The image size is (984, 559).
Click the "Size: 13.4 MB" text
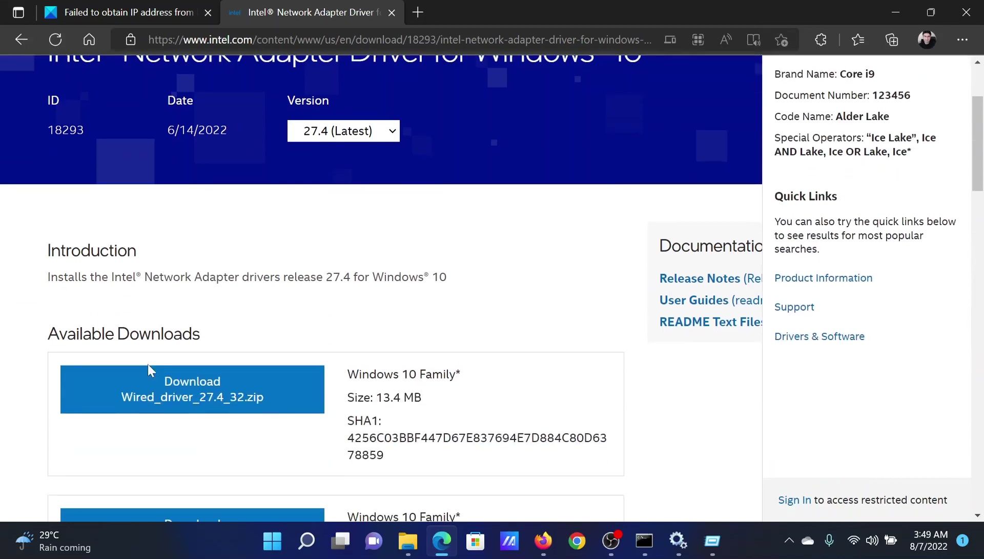pos(384,397)
